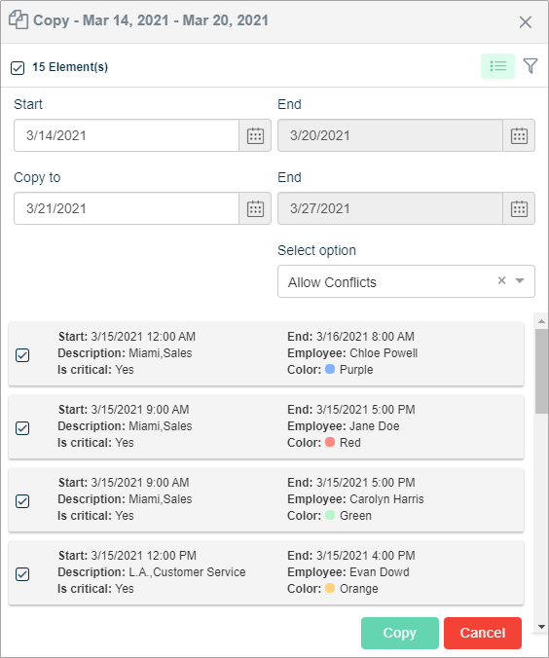Expand the Select option dropdown arrow
Screen dimensions: 549x658
520,280
